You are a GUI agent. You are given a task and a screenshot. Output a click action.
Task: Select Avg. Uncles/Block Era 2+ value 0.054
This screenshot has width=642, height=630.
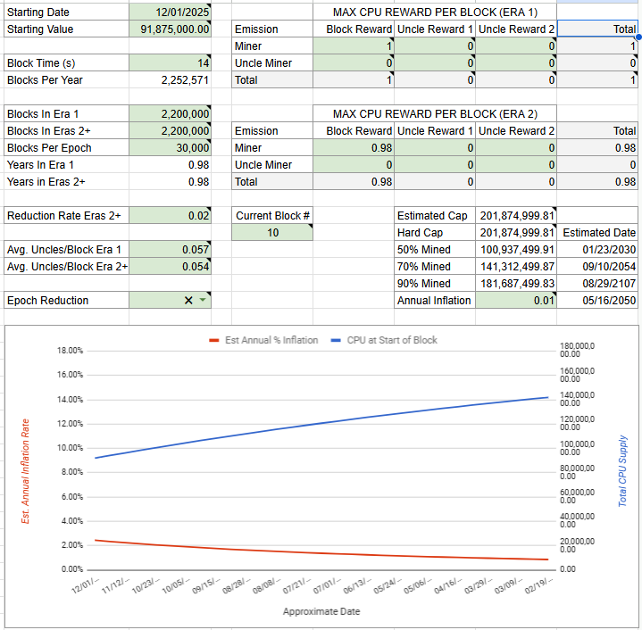point(170,266)
